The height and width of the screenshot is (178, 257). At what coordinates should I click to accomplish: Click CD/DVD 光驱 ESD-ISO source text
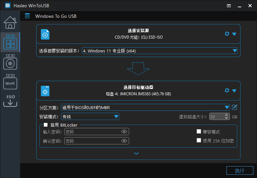pyautogui.click(x=139, y=37)
